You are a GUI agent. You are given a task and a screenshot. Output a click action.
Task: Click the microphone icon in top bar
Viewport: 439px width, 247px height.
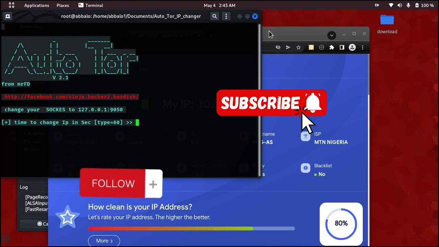click(x=408, y=5)
